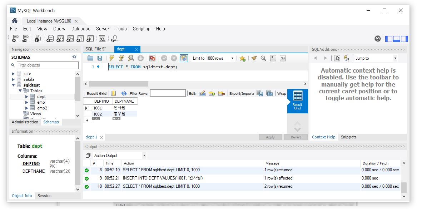Beautify the SQL script broom icon
422x211 pixels.
254,58
